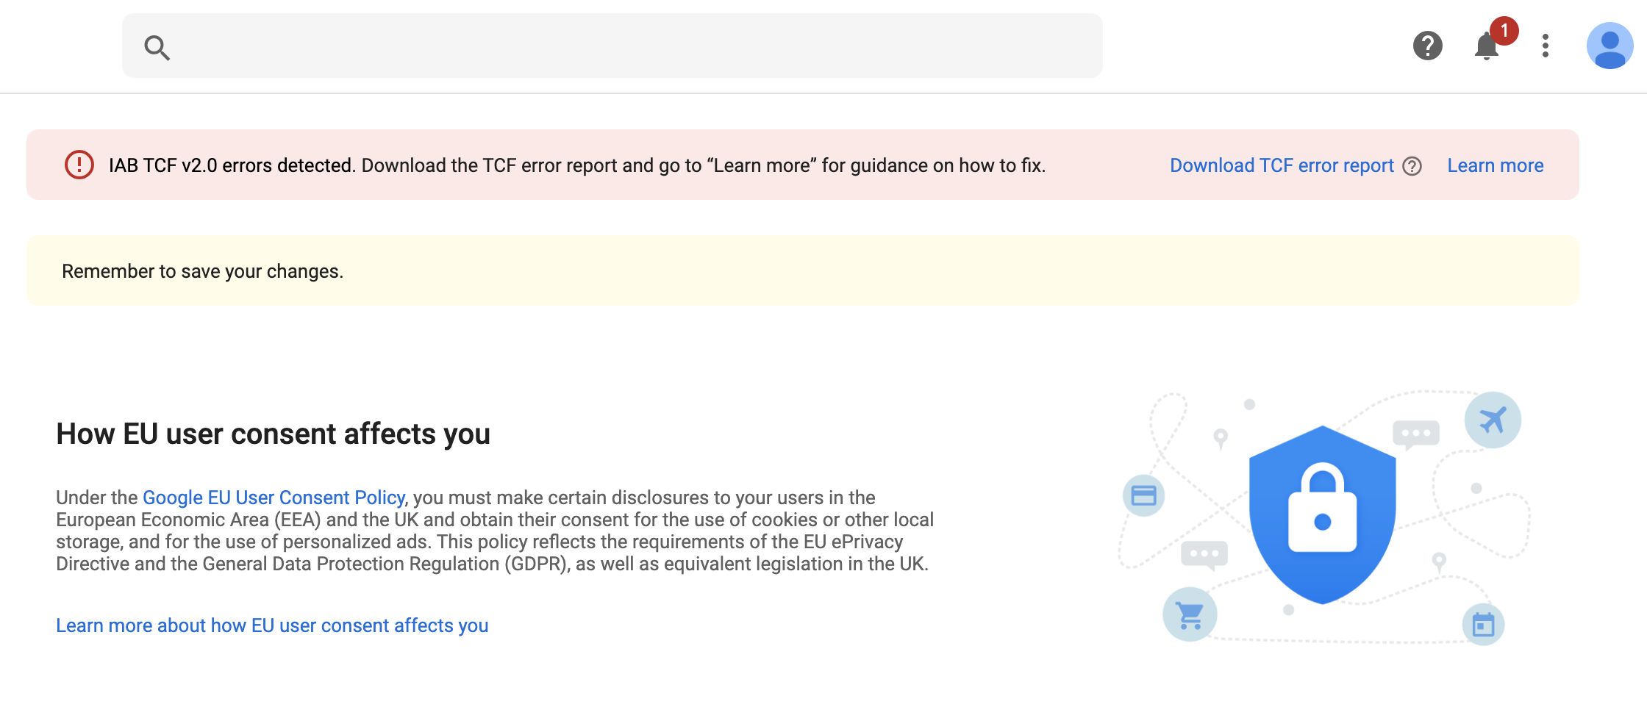Click the red notification count badge
This screenshot has height=707, width=1647.
[1504, 31]
